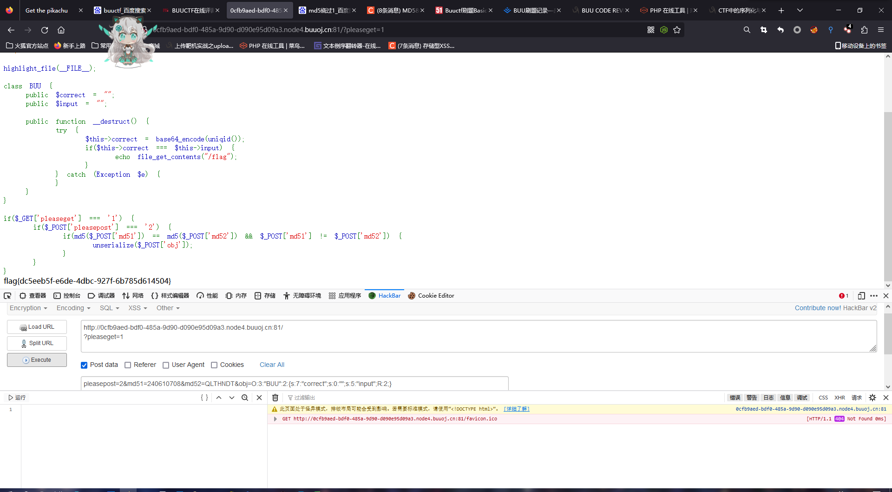
Task: Reload the page with the refresh icon
Action: [x=44, y=30]
